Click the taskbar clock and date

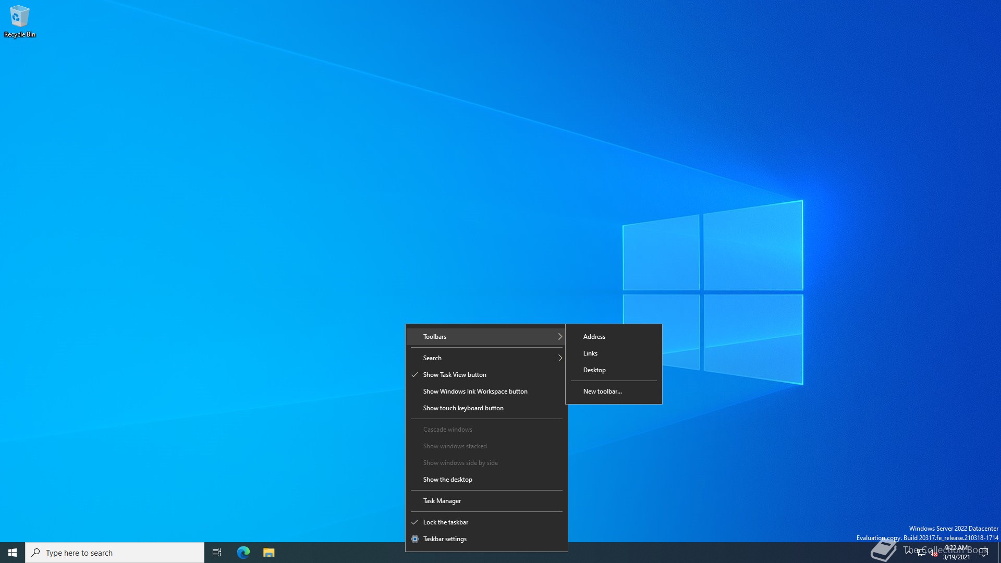(956, 553)
